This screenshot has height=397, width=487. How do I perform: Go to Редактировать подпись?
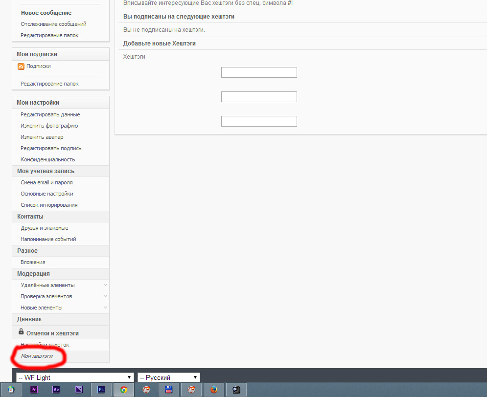(x=51, y=148)
